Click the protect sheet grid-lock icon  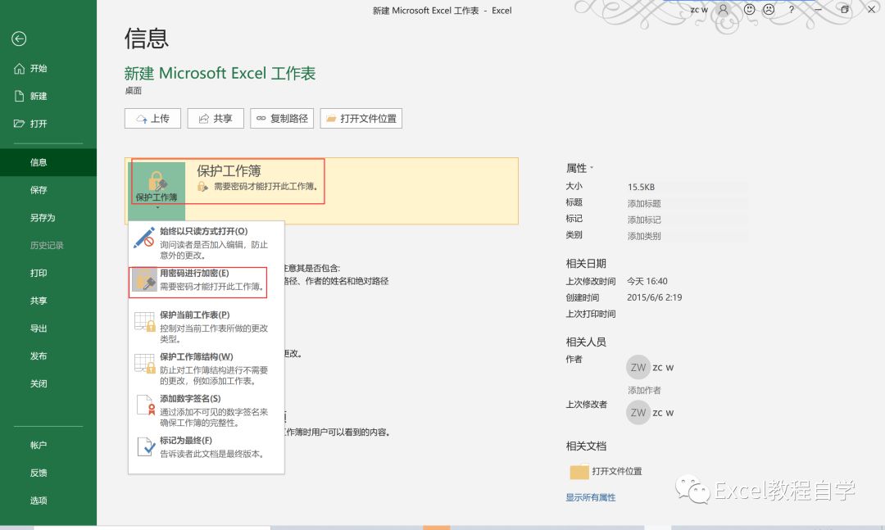click(x=145, y=322)
